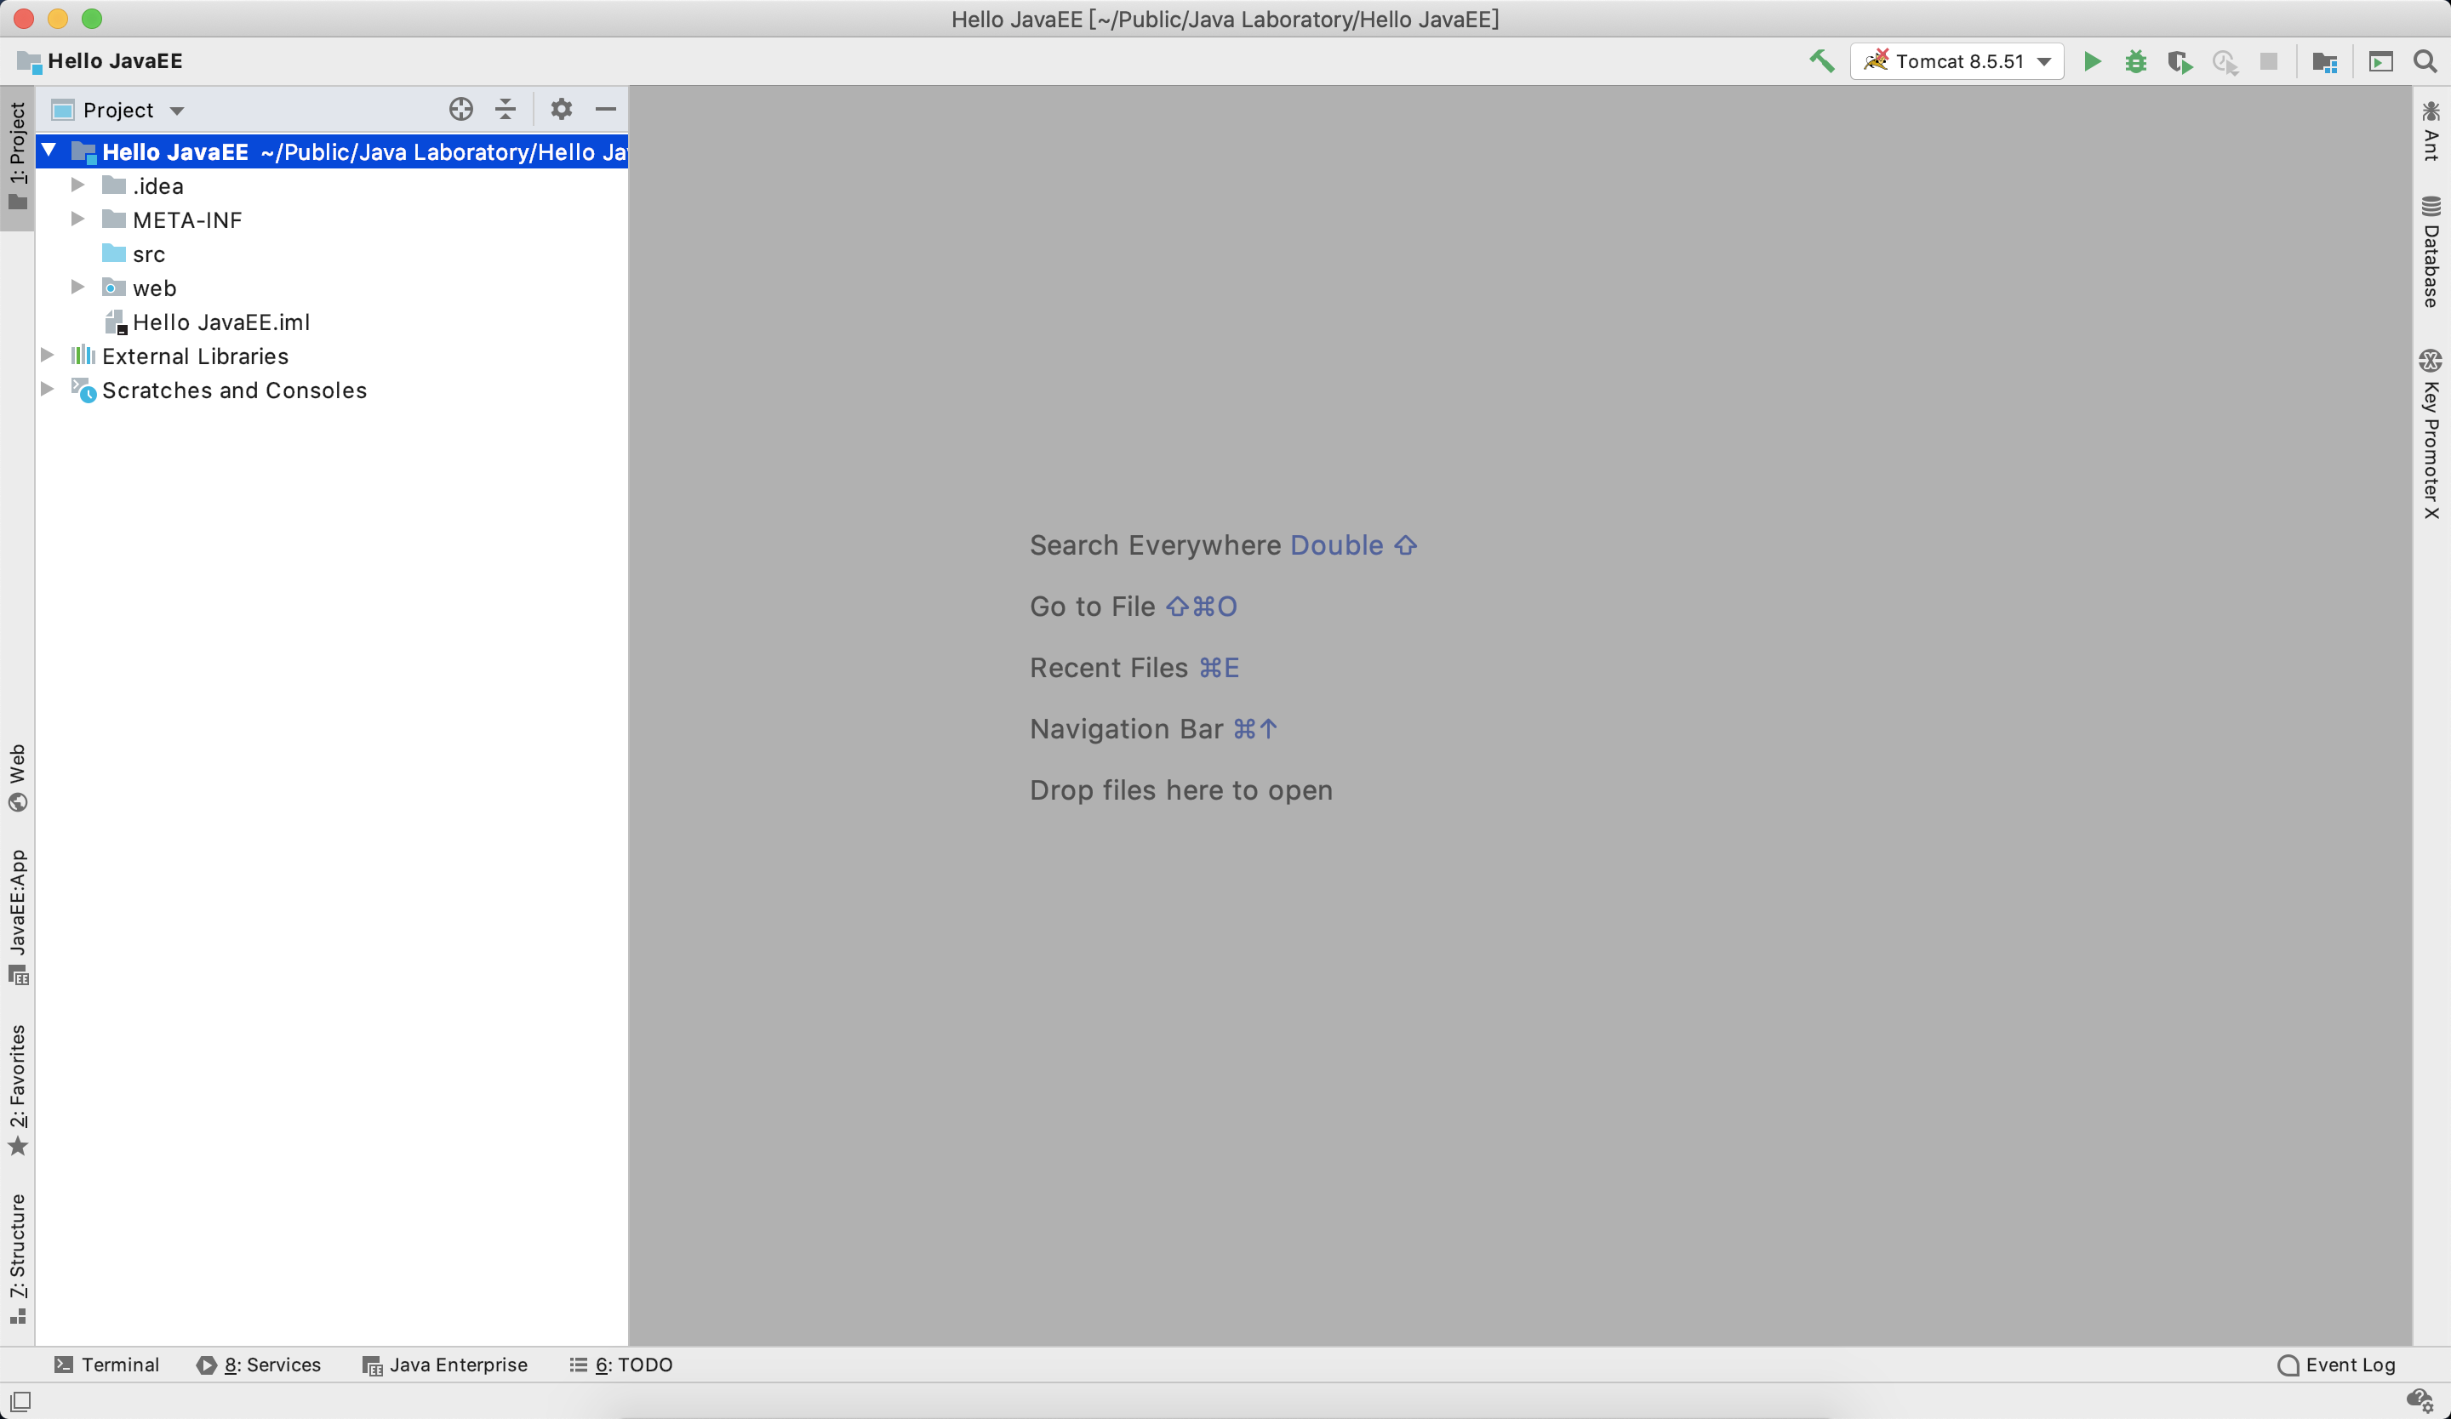Click the Build Project hammer icon
This screenshot has height=1419, width=2451.
[1820, 61]
